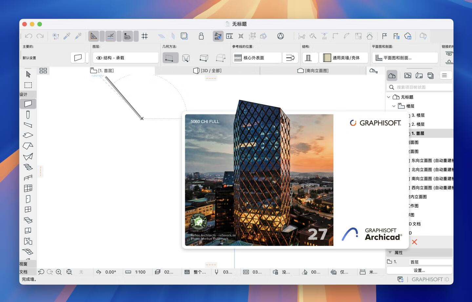Select the Door tool
This screenshot has height=302, width=472.
[28, 199]
